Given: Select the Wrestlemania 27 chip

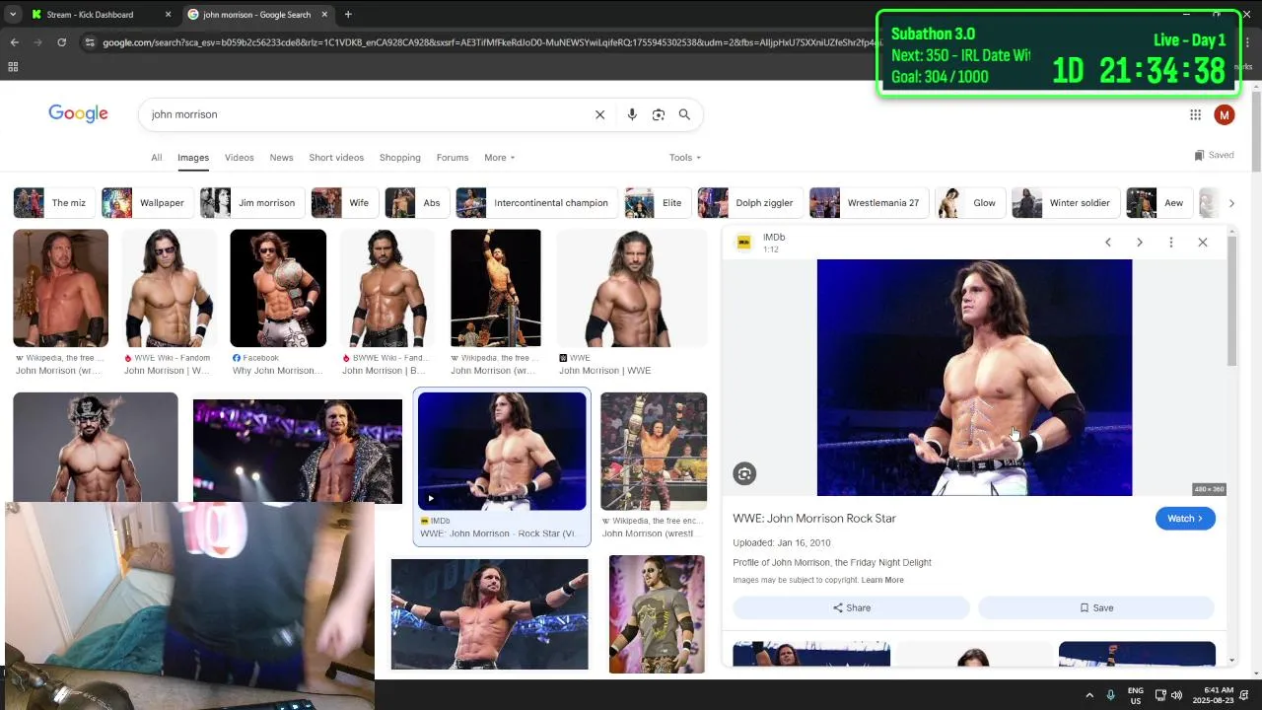Looking at the screenshot, I should [x=869, y=203].
